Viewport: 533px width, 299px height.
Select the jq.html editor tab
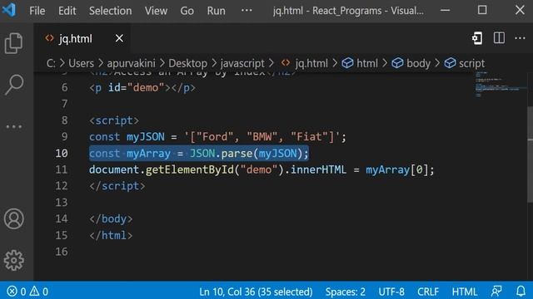tap(82, 39)
